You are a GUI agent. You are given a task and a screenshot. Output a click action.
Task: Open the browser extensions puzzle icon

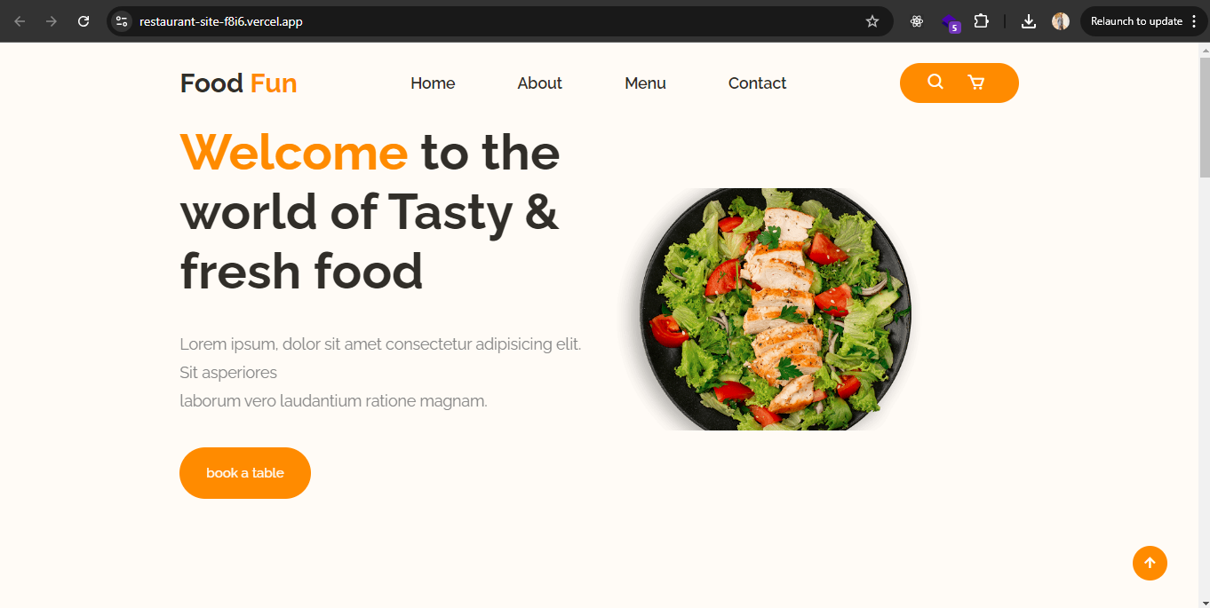click(982, 21)
